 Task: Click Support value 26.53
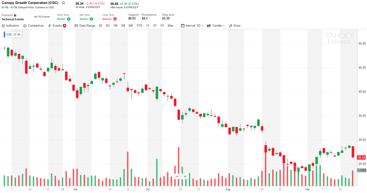[132, 18]
